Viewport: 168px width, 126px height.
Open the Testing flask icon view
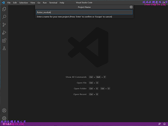4,48
